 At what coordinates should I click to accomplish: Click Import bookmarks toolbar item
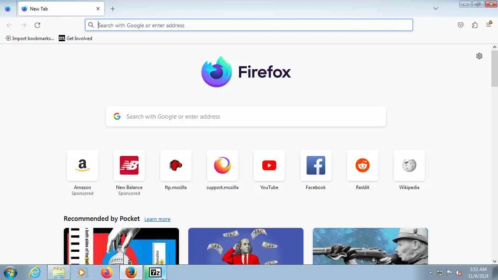(x=30, y=38)
